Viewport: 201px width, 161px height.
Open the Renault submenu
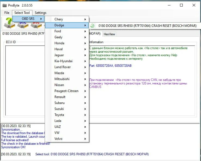[67, 97]
